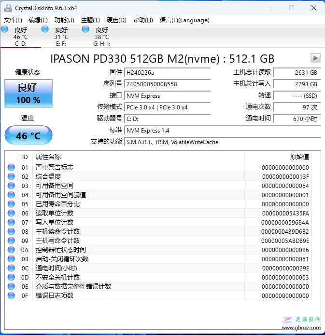Click the ID column header
This screenshot has width=325, height=335.
tap(25, 157)
